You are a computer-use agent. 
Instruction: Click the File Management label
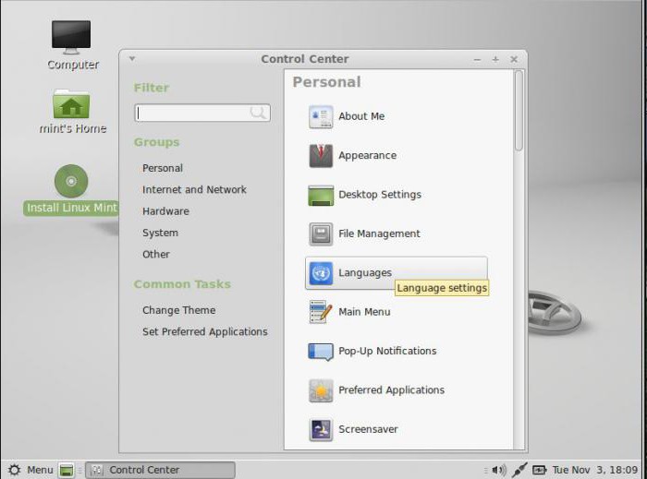(379, 234)
